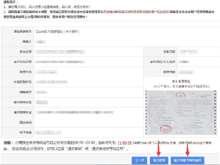220x165 pixels.
Task: Click the 邮政编码 label
Action: click(25, 92)
